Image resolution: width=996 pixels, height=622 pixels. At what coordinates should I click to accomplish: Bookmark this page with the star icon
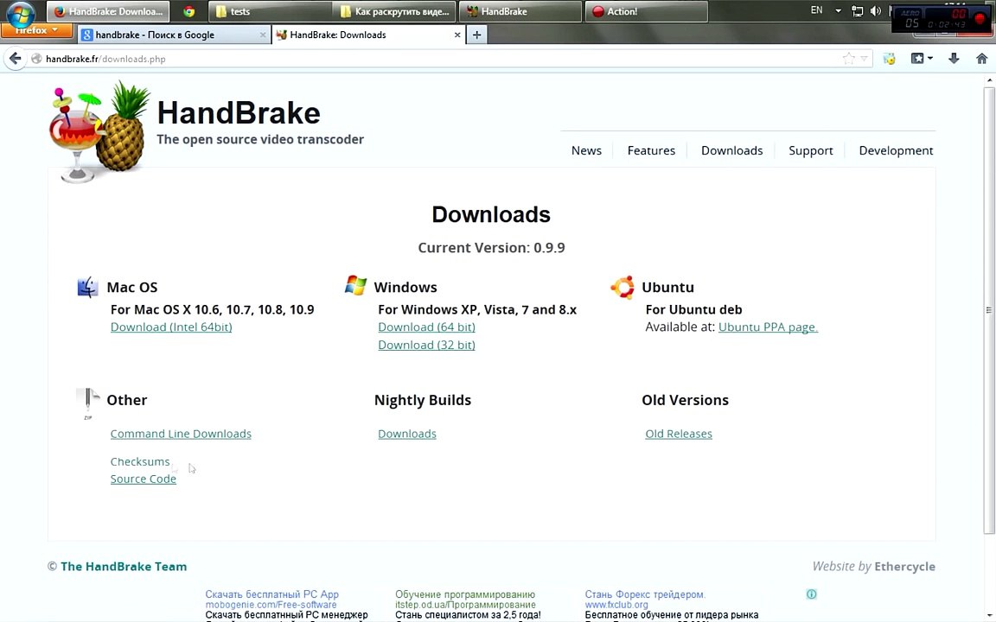849,59
